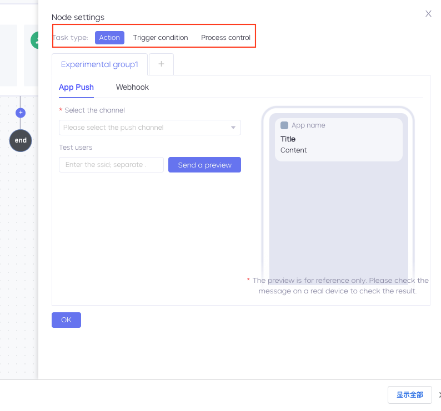441x411 pixels.
Task: Click the Title text in the phone preview
Action: (288, 139)
